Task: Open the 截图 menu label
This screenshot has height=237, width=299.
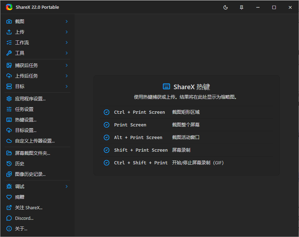Action: pyautogui.click(x=20, y=21)
